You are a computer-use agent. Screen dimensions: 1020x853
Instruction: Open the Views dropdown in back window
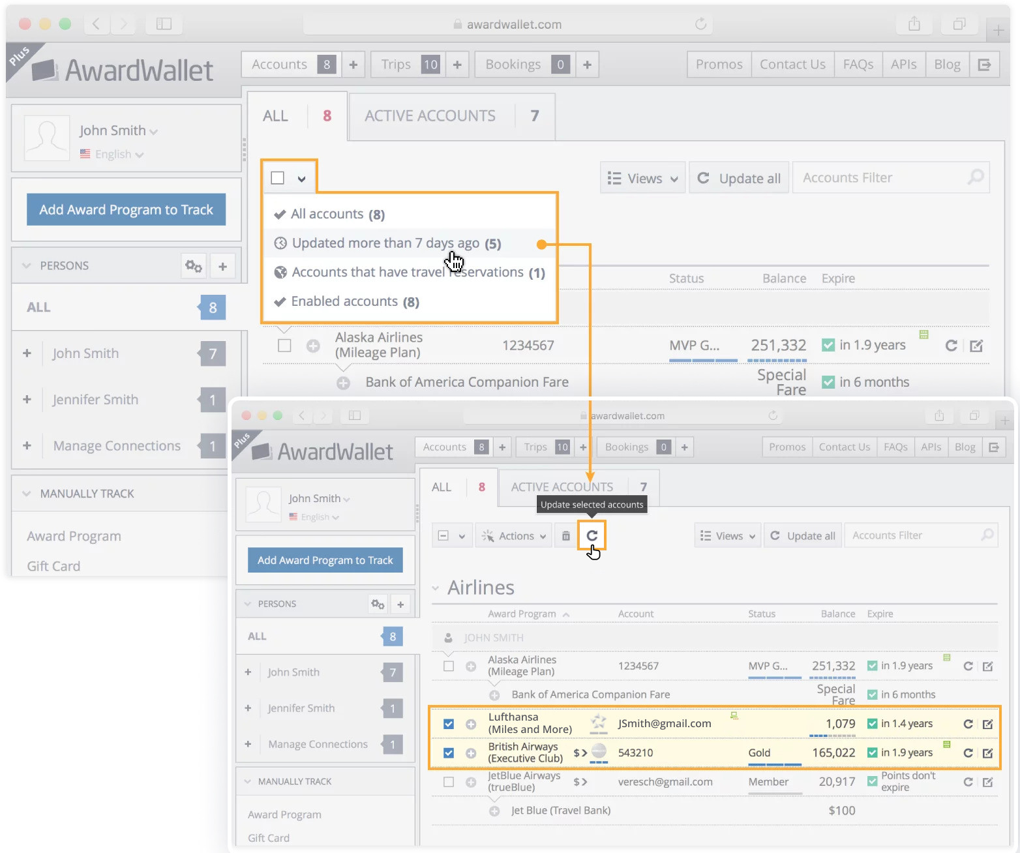point(642,178)
